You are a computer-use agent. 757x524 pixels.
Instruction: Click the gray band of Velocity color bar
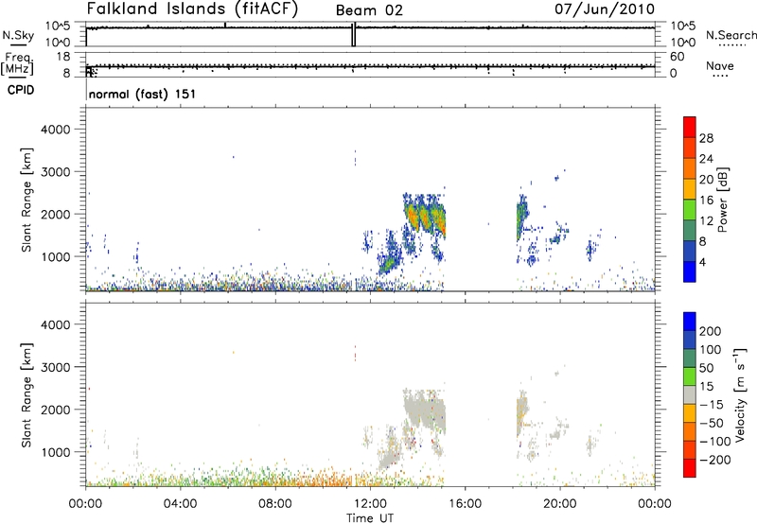click(690, 395)
